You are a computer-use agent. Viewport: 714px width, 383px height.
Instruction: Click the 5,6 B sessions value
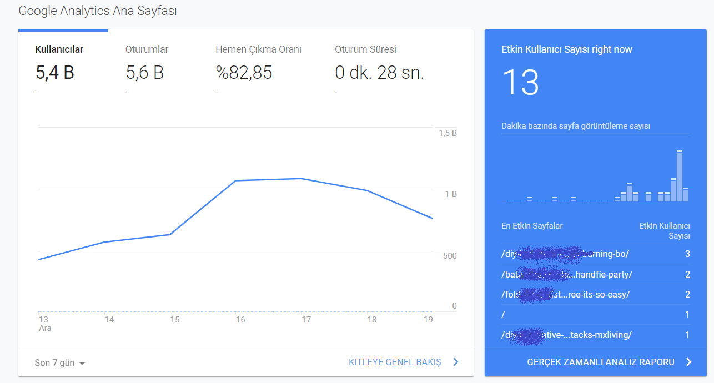click(x=145, y=73)
